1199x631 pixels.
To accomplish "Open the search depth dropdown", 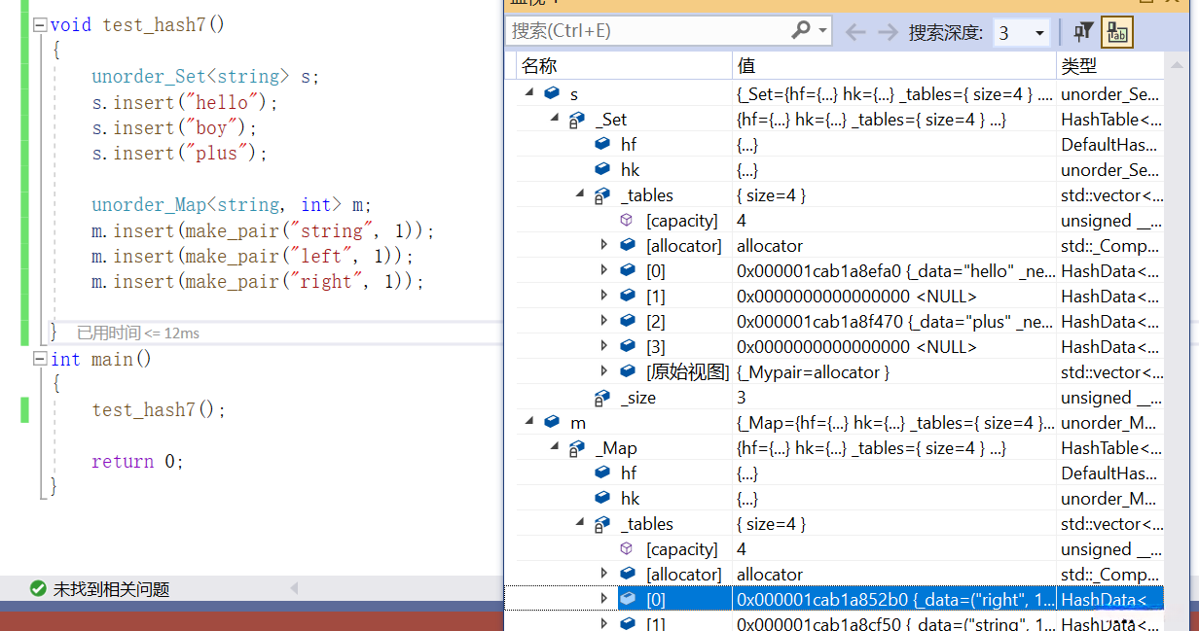I will 1039,33.
